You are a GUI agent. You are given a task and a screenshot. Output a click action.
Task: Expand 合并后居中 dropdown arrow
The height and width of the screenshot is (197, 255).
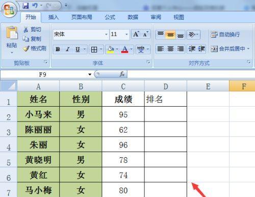248,49
